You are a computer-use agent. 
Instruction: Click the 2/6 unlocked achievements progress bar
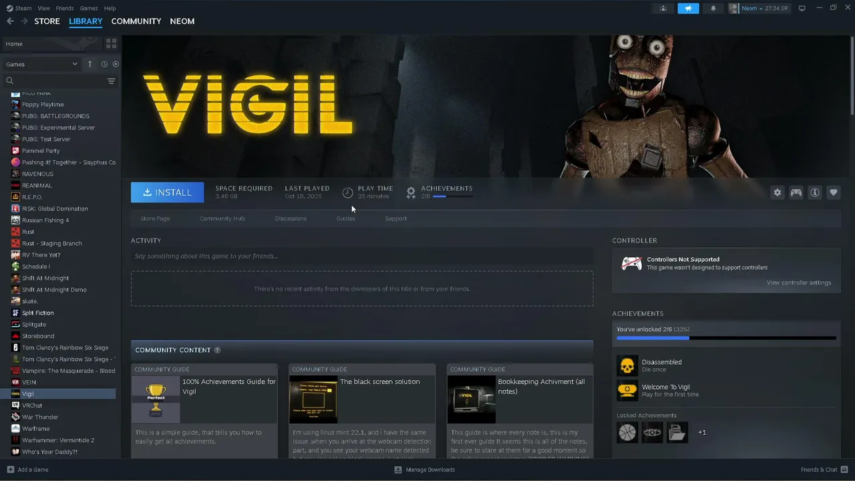(726, 338)
